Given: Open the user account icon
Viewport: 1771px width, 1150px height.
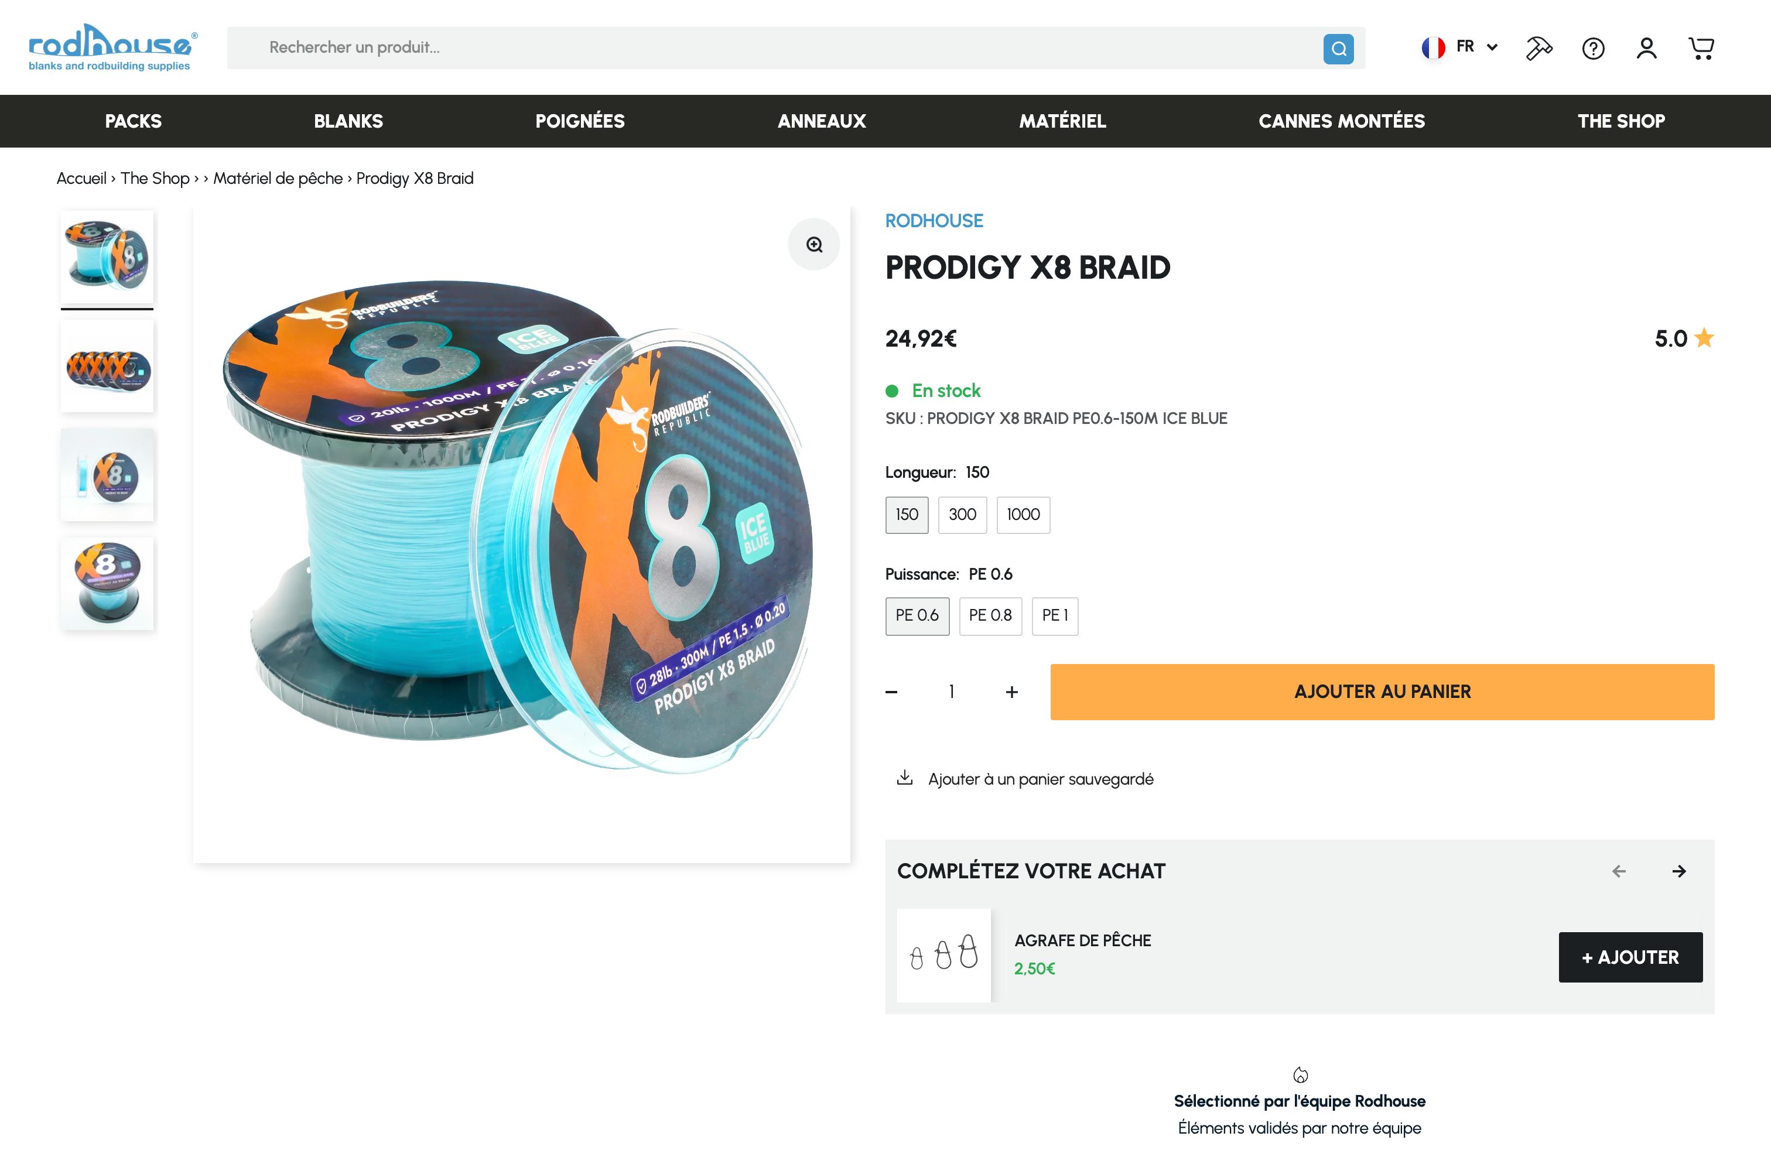Looking at the screenshot, I should (1647, 49).
